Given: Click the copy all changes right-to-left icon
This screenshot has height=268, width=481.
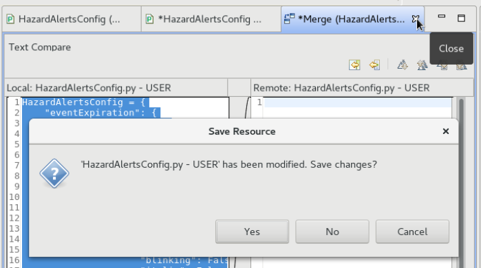Looking at the screenshot, I should point(354,65).
